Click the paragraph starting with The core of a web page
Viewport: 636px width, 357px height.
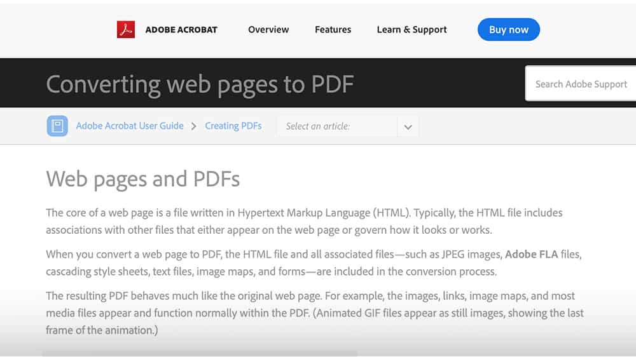coord(304,221)
